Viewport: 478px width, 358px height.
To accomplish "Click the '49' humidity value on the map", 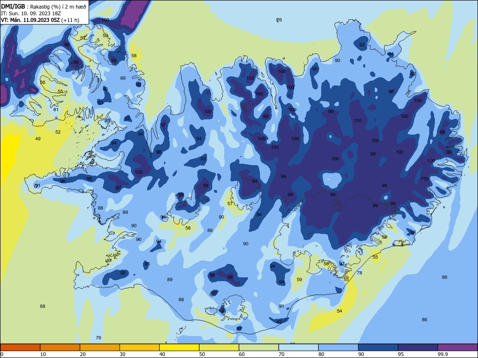I will tap(38, 139).
